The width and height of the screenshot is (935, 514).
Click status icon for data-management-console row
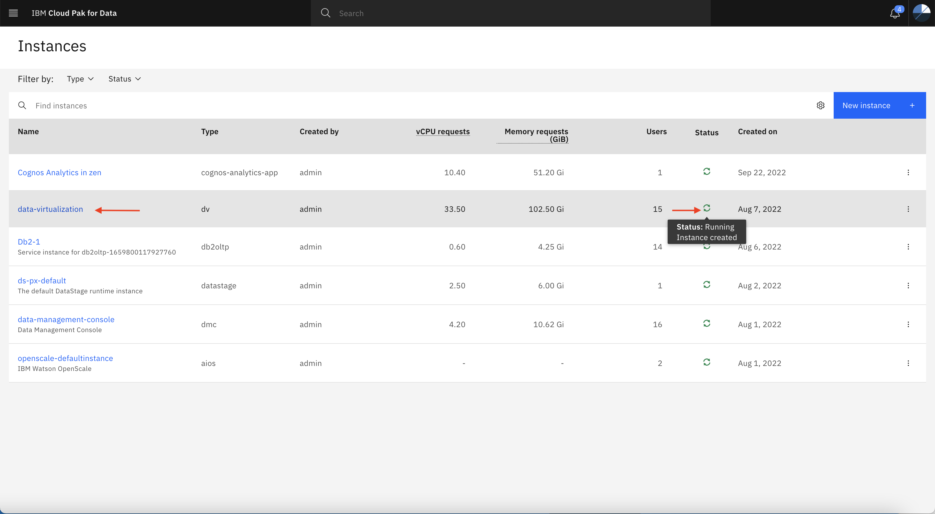pyautogui.click(x=706, y=323)
